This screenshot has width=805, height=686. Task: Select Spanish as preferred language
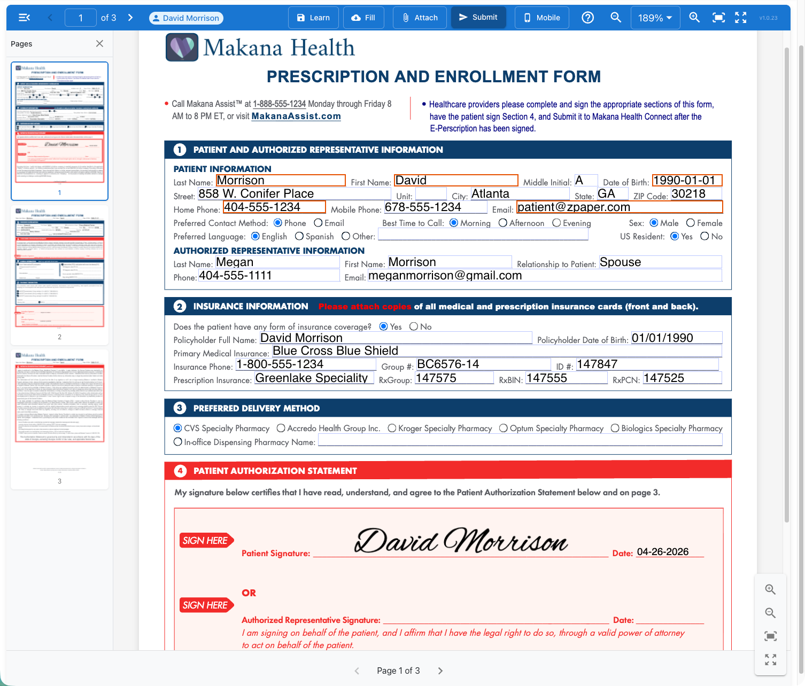click(299, 236)
